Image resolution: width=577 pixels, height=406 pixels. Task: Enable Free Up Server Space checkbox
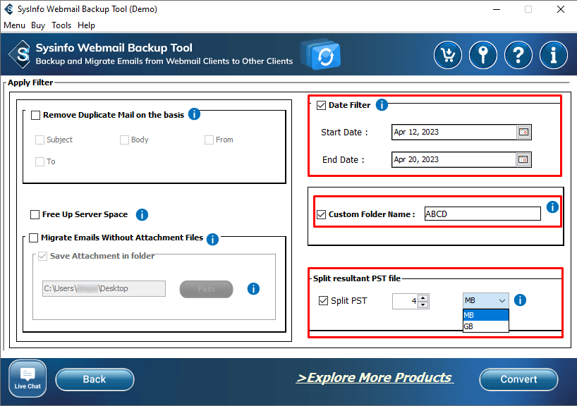pos(35,214)
